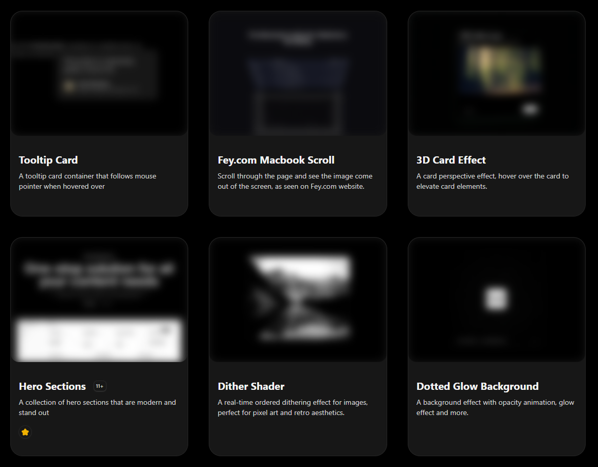Open the Tooltip Card preview thumbnail

point(99,74)
